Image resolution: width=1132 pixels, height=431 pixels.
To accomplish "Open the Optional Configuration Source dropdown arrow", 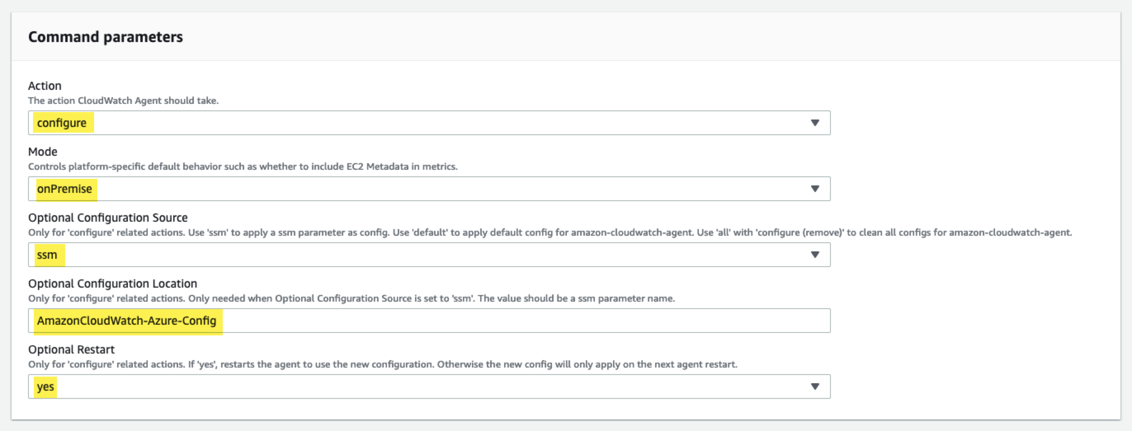I will coord(815,255).
